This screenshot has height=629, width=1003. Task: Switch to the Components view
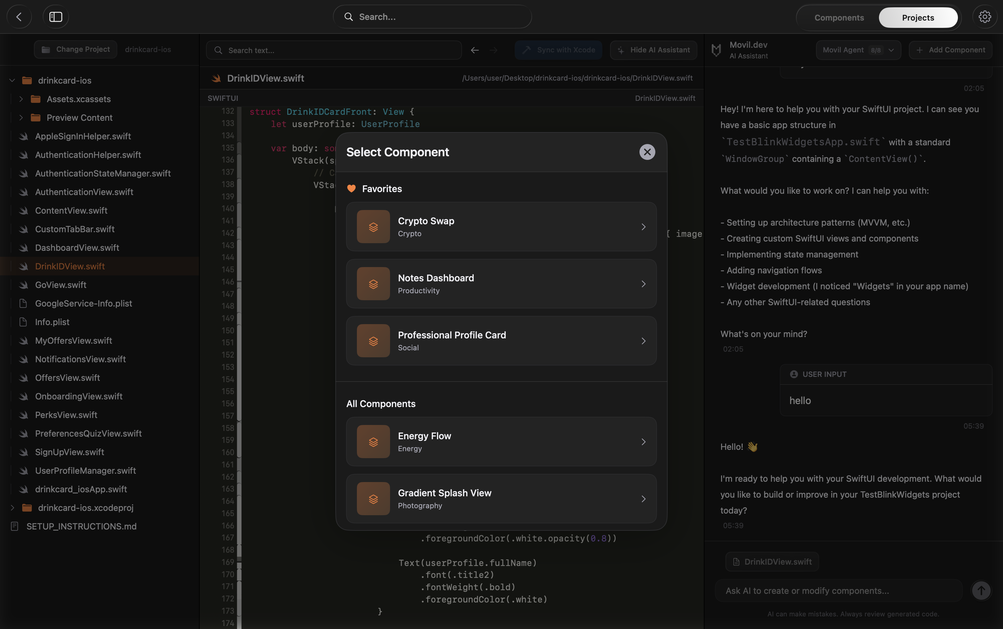(838, 18)
